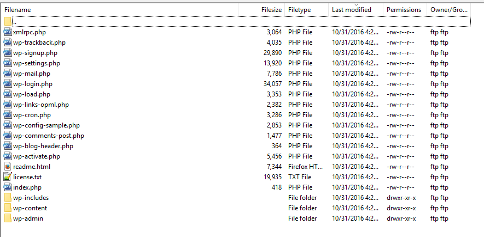Click the parent directory folder icon
The height and width of the screenshot is (237, 484).
click(8, 22)
